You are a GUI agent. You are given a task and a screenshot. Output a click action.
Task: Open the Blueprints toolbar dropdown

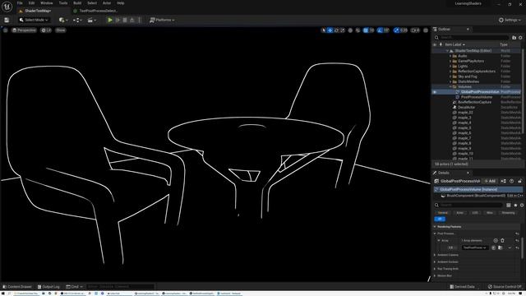coord(77,20)
